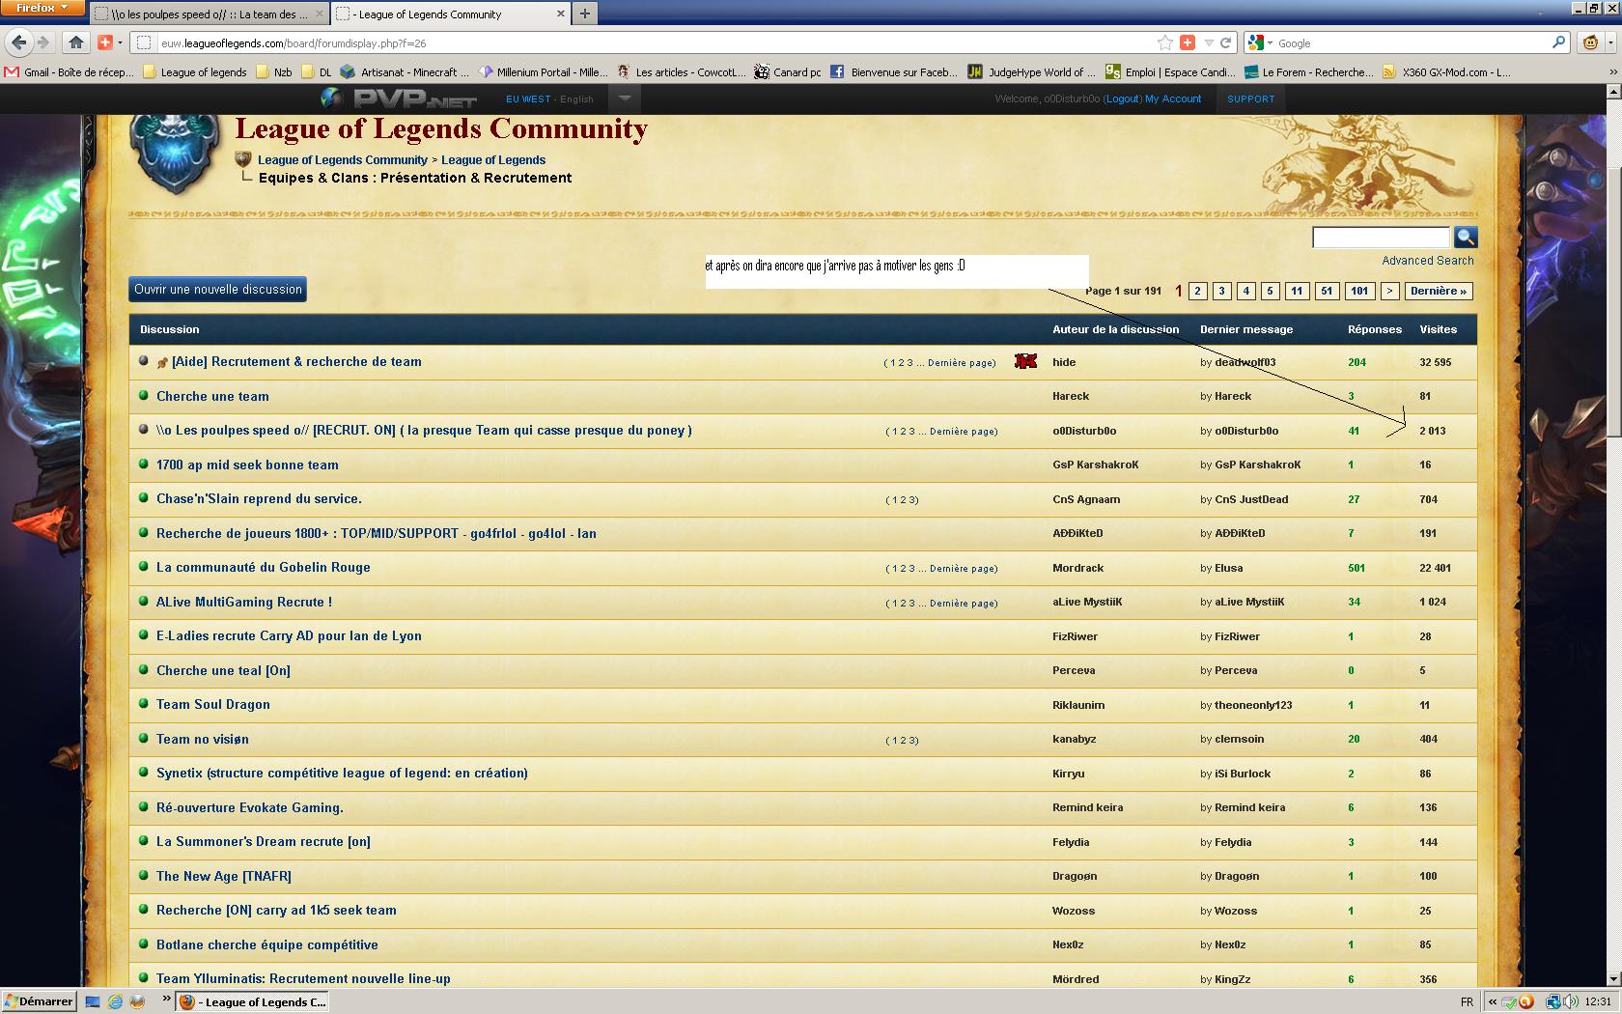This screenshot has height=1014, width=1622.
Task: Show desktop via quick launch icon
Action: click(93, 1001)
